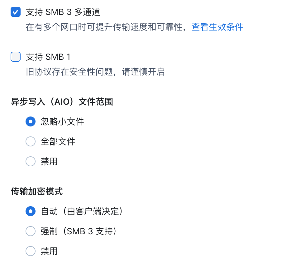Enable the 支持 SMB 1 checkbox

16,57
